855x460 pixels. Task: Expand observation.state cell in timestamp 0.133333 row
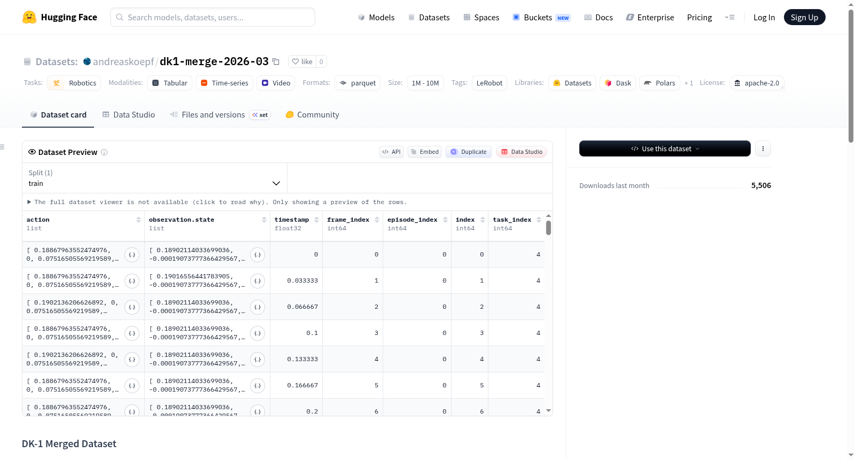click(x=258, y=360)
